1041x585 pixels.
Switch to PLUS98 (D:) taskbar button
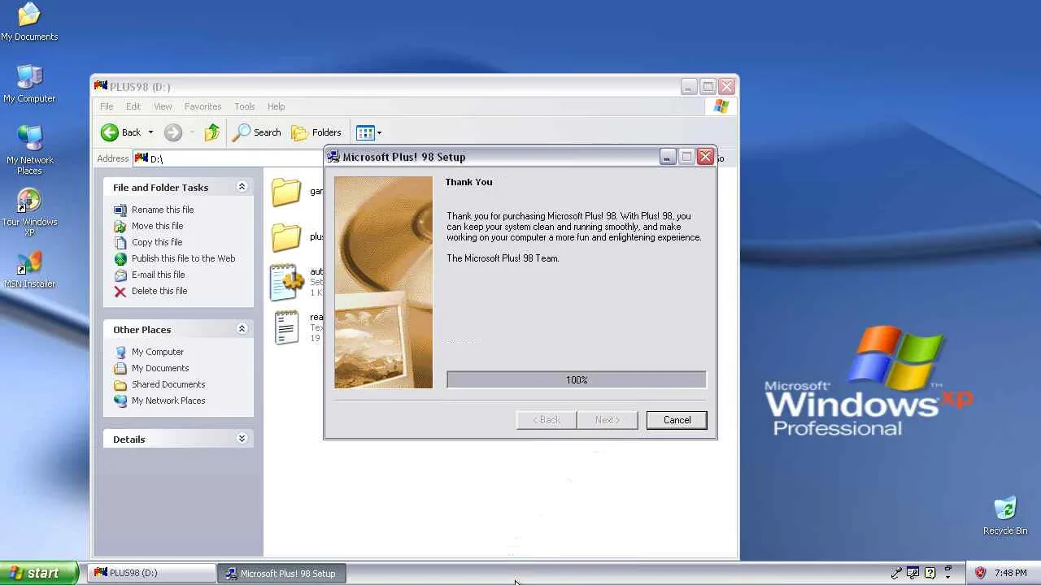[x=151, y=573]
